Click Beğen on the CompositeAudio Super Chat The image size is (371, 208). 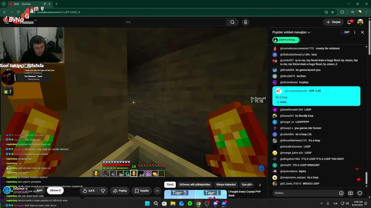(x=282, y=102)
